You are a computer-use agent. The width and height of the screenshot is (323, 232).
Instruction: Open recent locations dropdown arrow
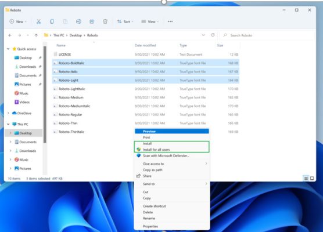coord(28,35)
